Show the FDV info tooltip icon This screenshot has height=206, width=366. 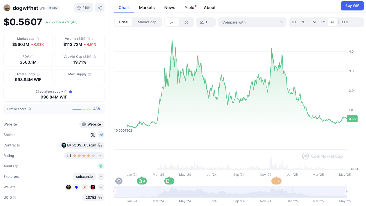(x=32, y=57)
